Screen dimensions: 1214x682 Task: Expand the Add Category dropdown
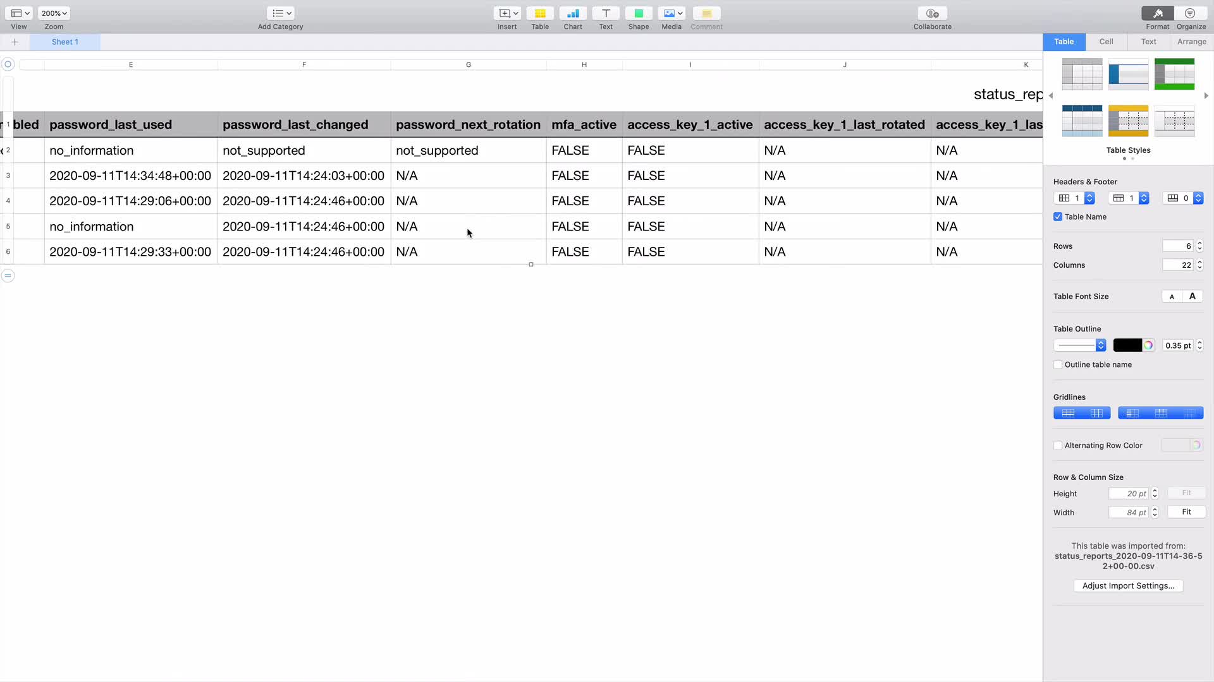[x=280, y=13]
